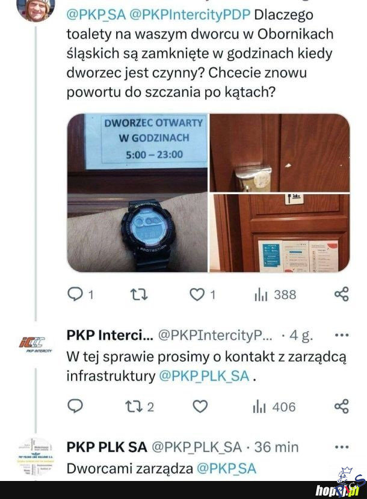
Task: Open the watch and opening hours photo
Action: [137, 193]
